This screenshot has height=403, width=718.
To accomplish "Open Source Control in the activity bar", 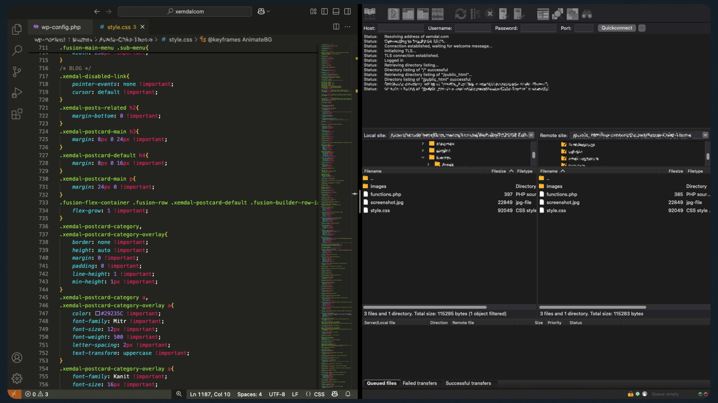I will pos(17,72).
